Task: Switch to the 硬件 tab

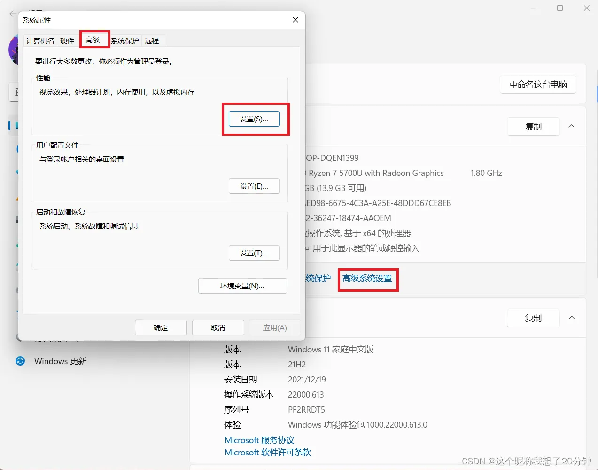Action: click(x=67, y=40)
